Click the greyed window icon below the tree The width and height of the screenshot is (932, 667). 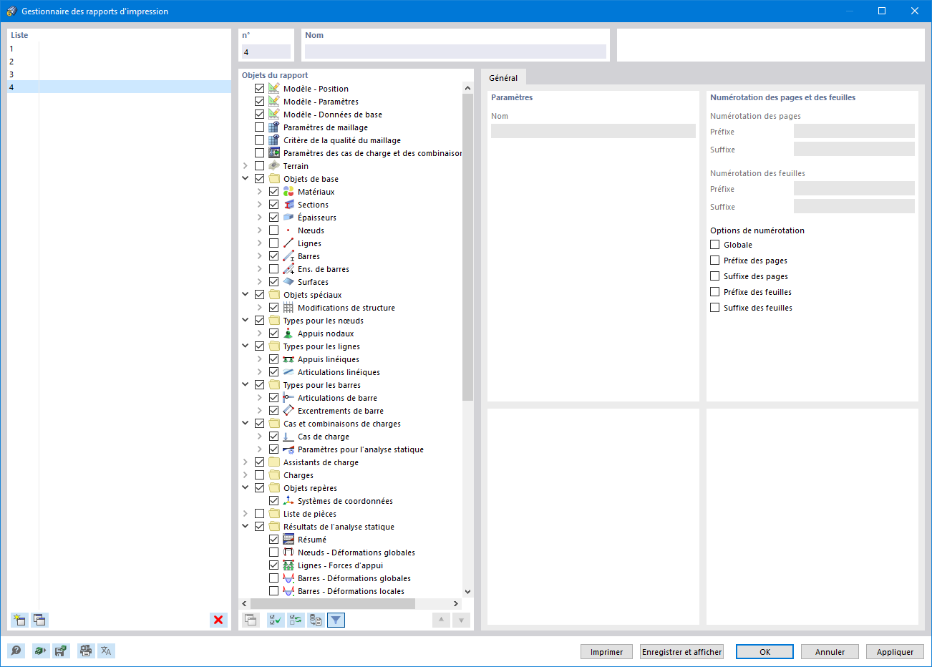coord(251,620)
